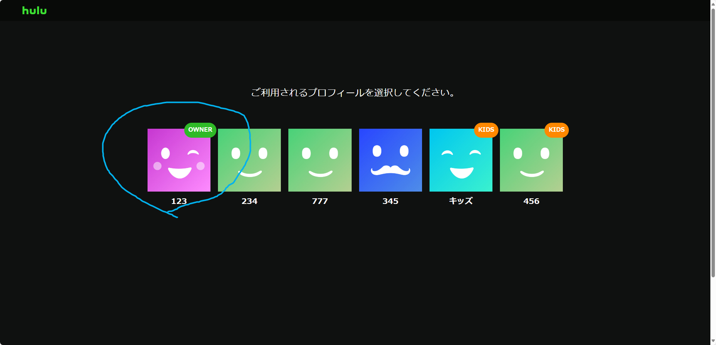This screenshot has height=345, width=716.
Task: Click the profile name 123
Action: [179, 201]
